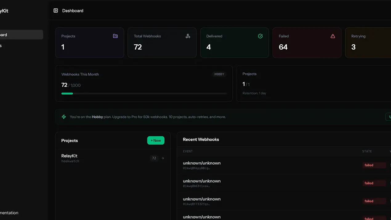The width and height of the screenshot is (391, 220).
Task: Click the Dashboard page title
Action: click(73, 10)
